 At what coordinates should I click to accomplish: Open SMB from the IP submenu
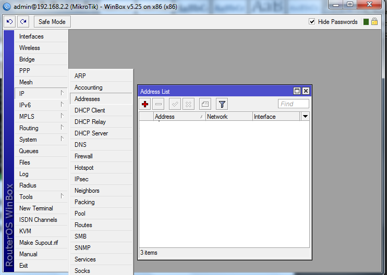tap(101, 236)
